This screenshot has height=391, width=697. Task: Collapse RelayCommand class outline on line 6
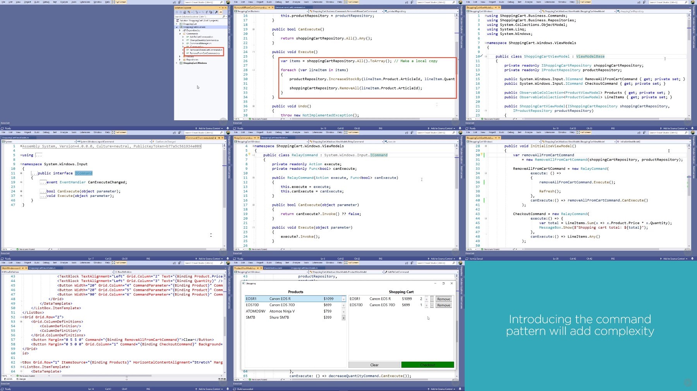tap(254, 155)
